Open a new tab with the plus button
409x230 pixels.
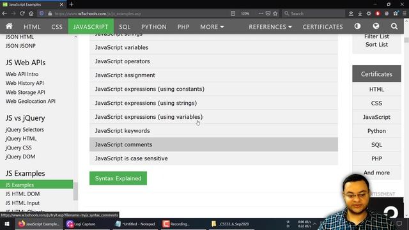click(x=71, y=4)
